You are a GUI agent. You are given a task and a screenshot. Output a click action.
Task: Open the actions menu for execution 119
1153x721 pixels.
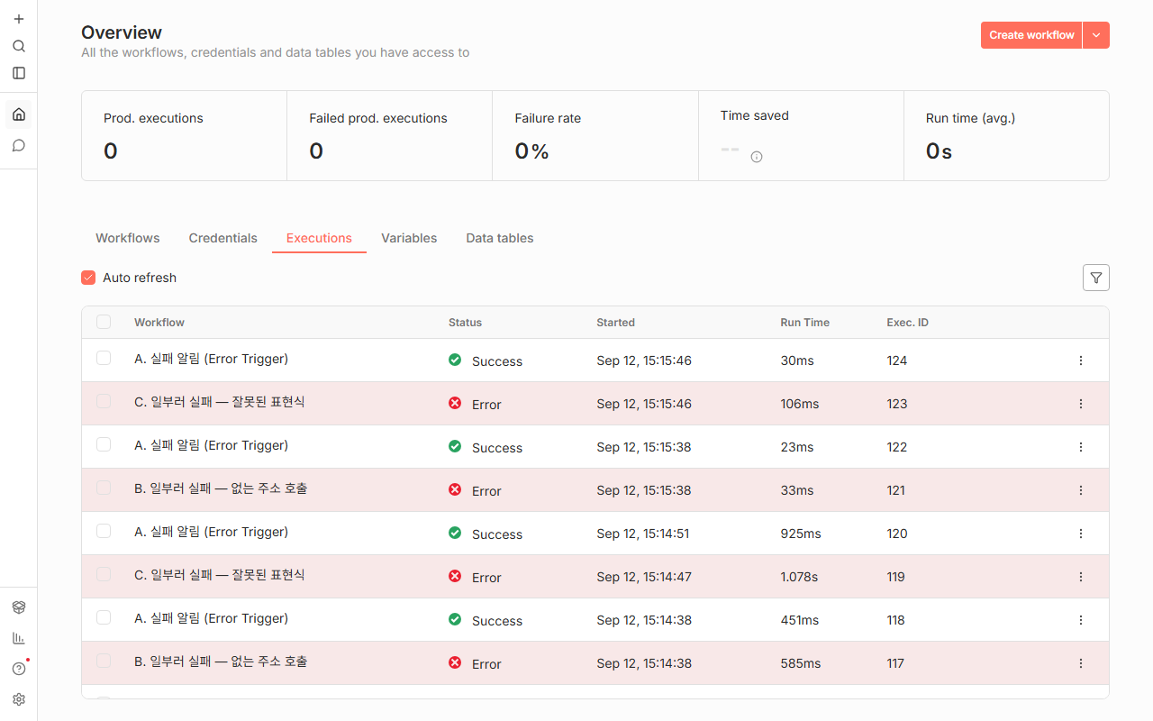pyautogui.click(x=1081, y=577)
